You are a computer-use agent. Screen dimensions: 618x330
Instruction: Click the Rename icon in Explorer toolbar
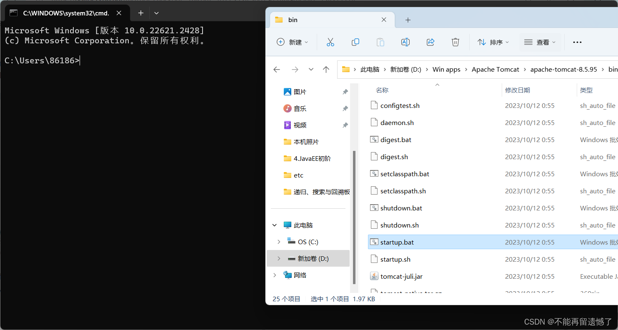[x=405, y=42]
